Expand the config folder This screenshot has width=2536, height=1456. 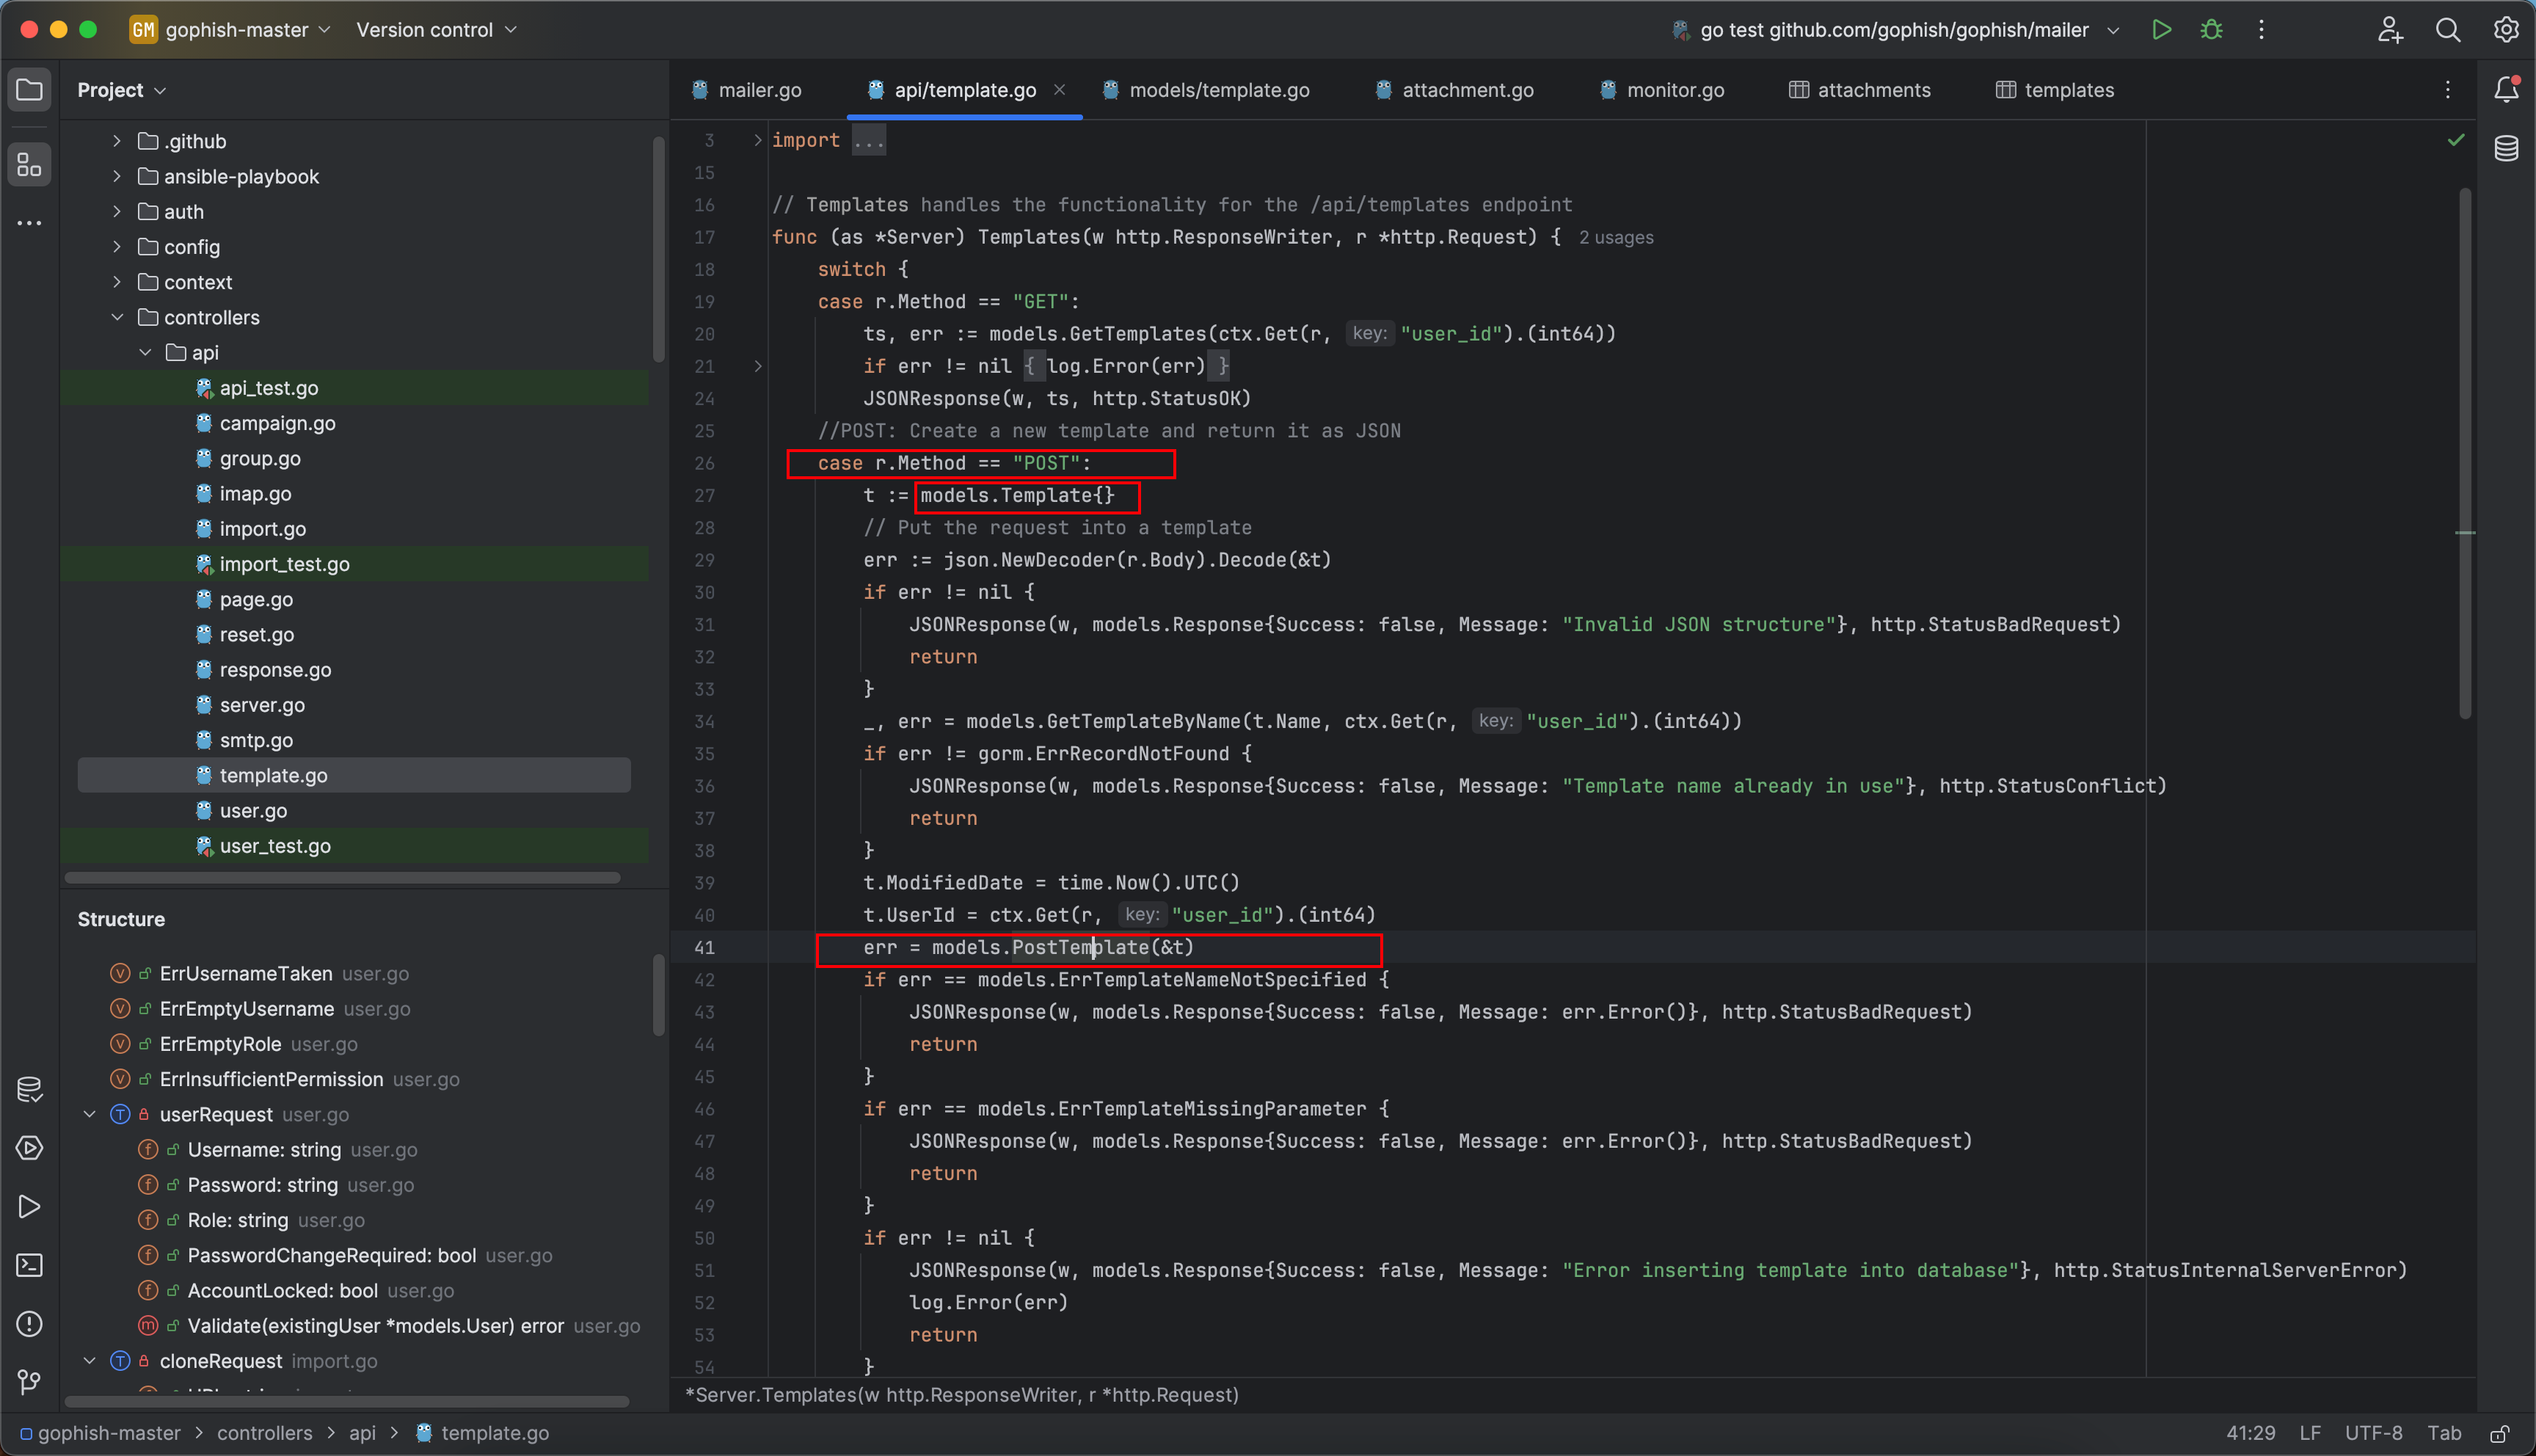117,247
